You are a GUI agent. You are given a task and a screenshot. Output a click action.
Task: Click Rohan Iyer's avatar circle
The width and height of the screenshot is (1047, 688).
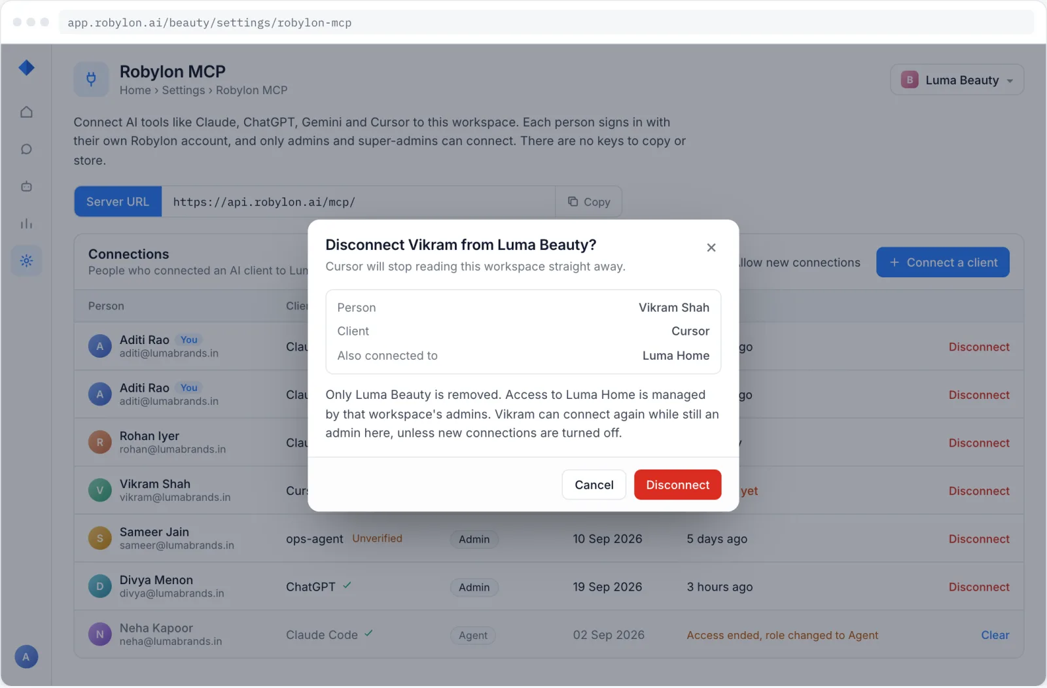(x=100, y=442)
